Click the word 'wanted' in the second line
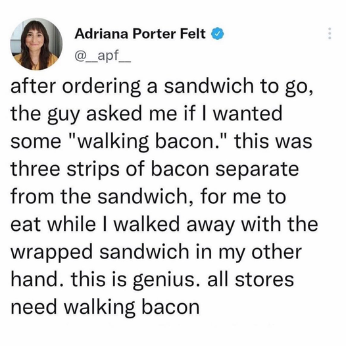Viewport: 346px width, 346px height. (248, 114)
